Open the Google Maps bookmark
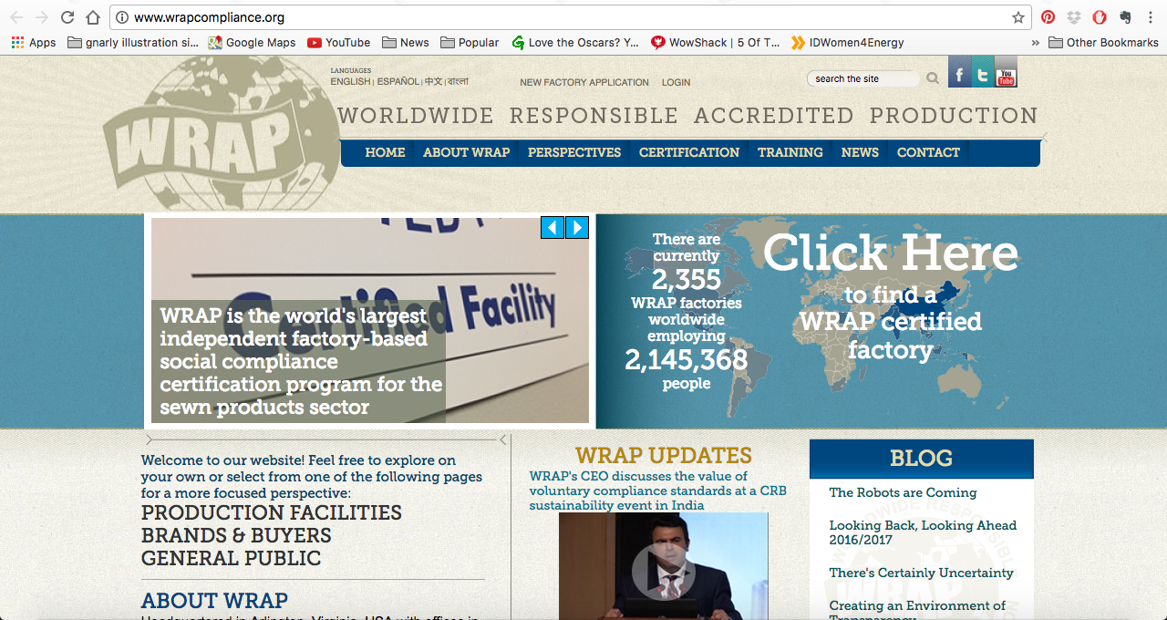This screenshot has height=620, width=1167. (252, 42)
